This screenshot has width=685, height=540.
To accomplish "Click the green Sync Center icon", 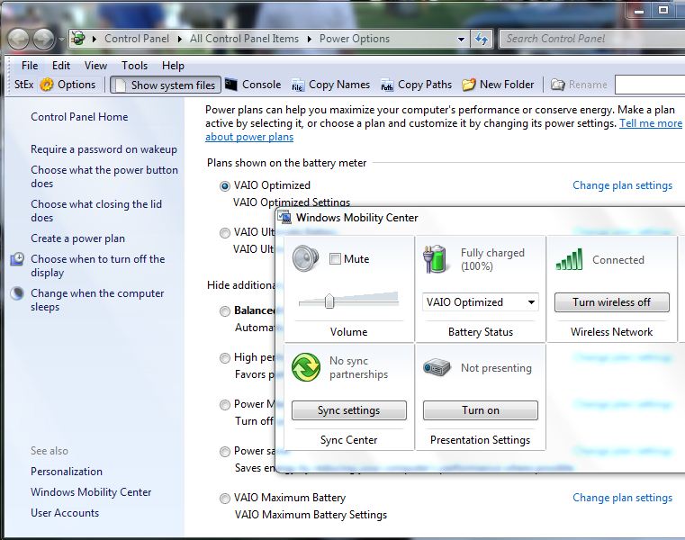I will coord(306,367).
